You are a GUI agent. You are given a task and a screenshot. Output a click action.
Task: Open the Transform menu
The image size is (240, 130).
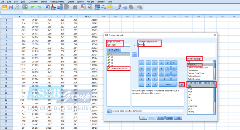(33, 2)
